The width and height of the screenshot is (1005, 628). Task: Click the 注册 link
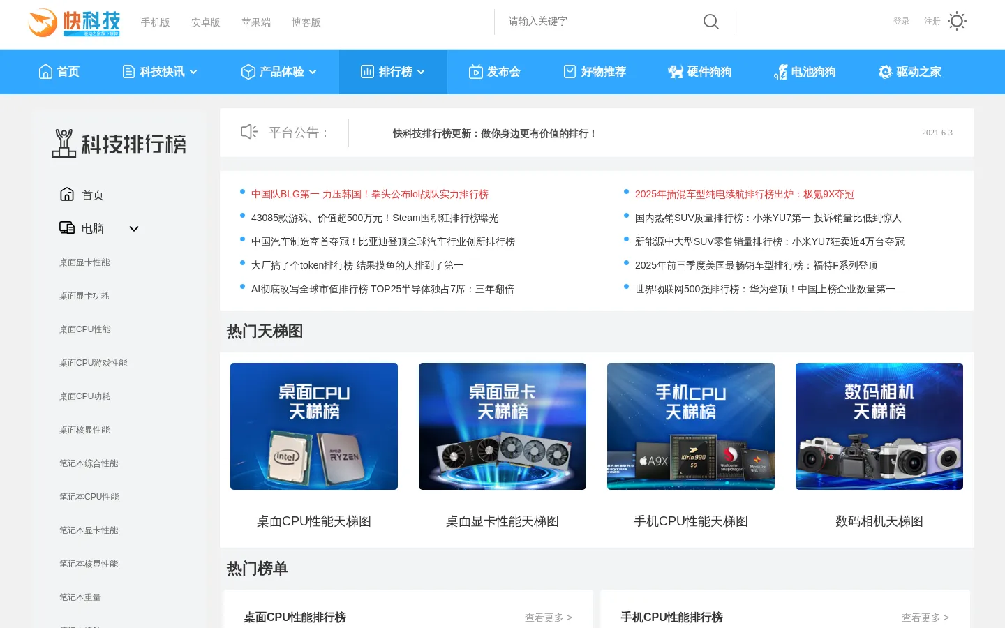coord(932,22)
